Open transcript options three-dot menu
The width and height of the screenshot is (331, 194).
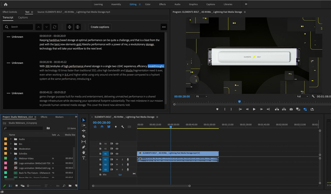pos(163,27)
